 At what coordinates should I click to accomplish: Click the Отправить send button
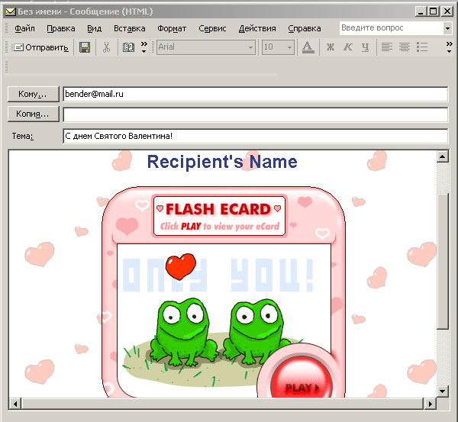pos(40,47)
